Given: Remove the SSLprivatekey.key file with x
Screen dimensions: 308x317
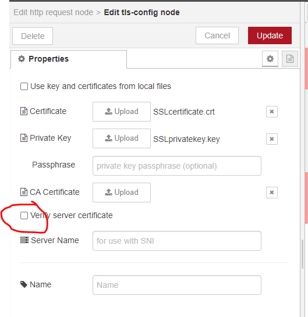Looking at the screenshot, I should coord(272,139).
